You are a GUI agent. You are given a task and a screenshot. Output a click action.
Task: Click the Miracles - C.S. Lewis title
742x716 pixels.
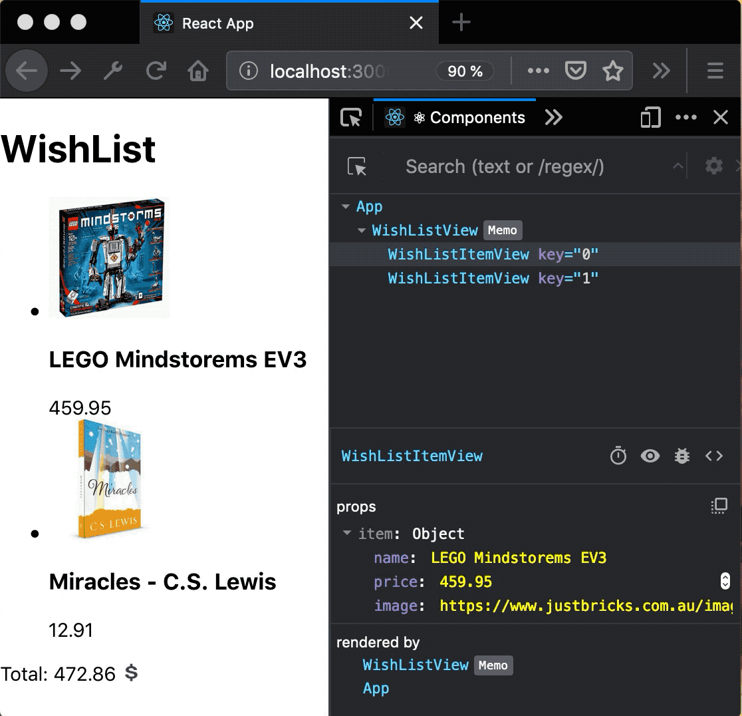(x=162, y=582)
